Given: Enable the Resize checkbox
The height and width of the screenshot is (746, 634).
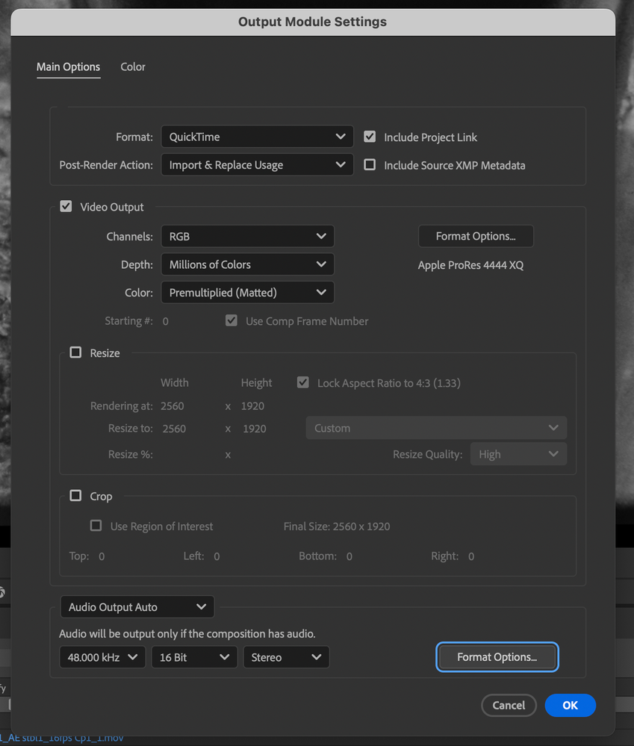Looking at the screenshot, I should (x=75, y=352).
